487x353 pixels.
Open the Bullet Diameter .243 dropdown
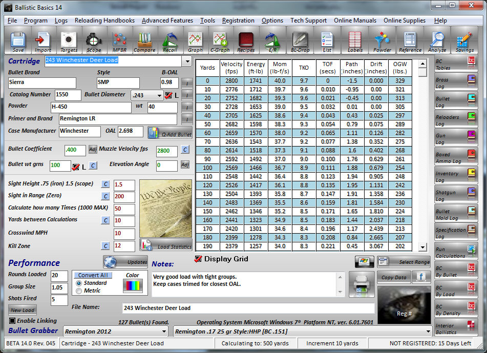coord(158,95)
